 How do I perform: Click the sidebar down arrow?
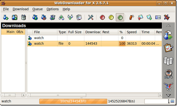pyautogui.click(x=169, y=95)
